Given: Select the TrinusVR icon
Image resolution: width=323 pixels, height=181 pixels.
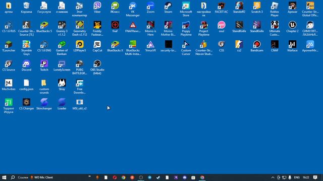Looking at the screenshot, I should coord(150,46).
